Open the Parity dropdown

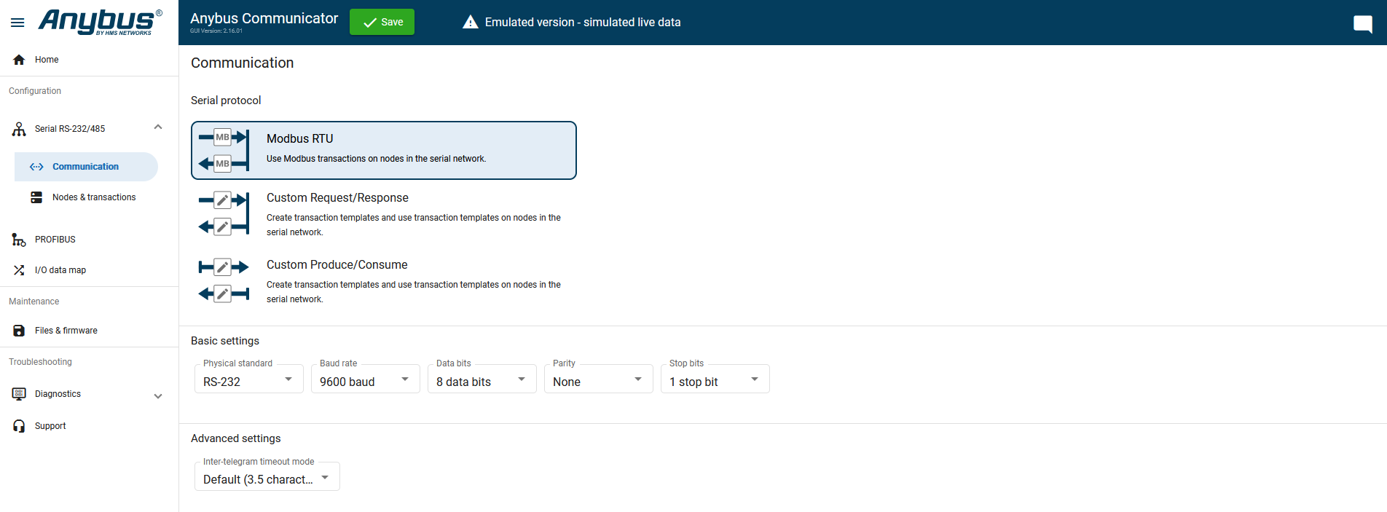[x=598, y=380]
